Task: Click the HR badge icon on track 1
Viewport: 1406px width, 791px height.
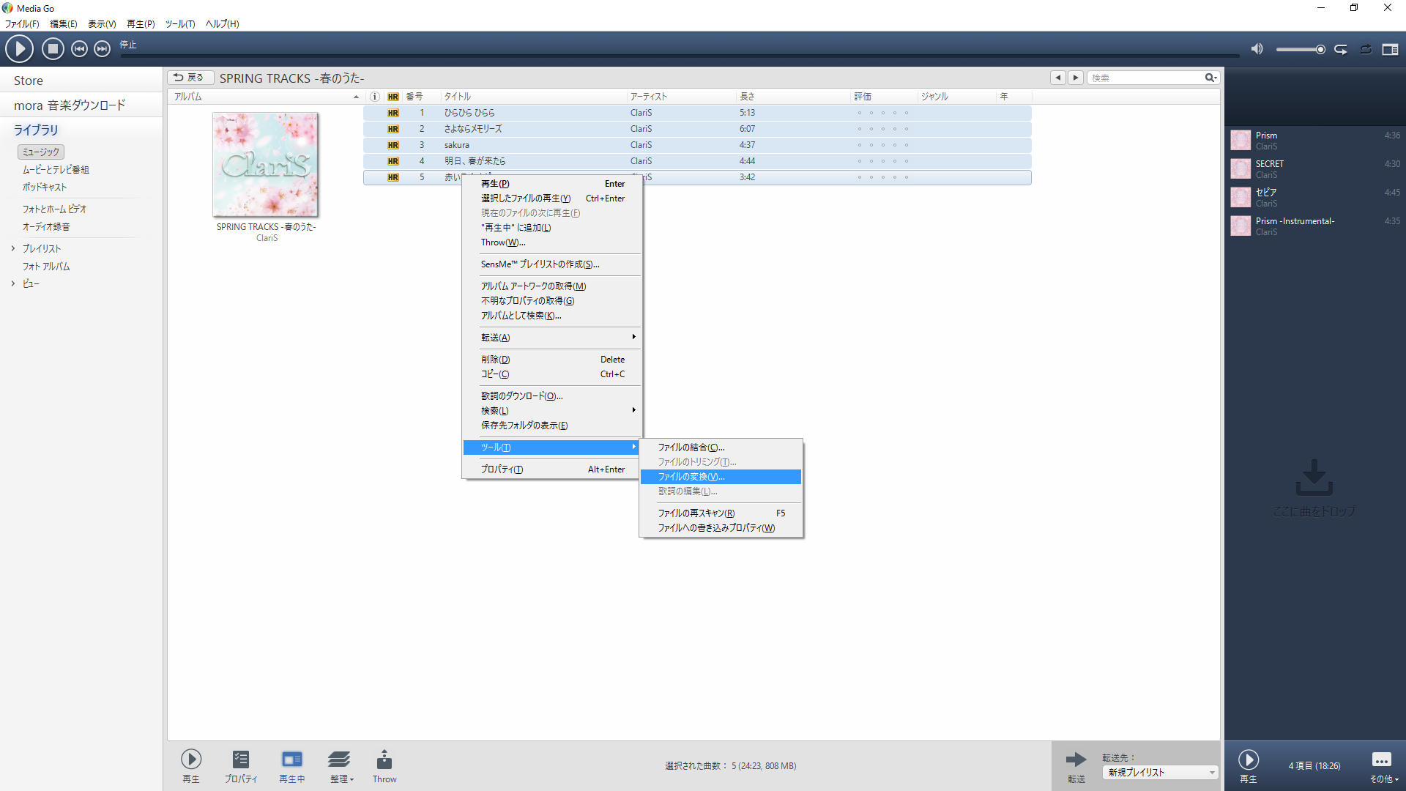Action: click(393, 113)
